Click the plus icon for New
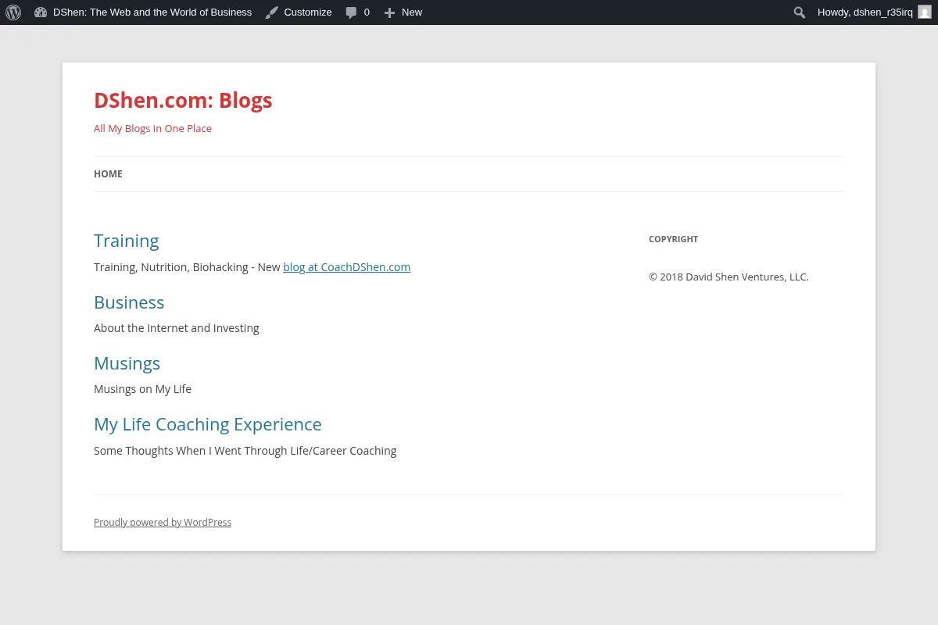 [x=389, y=12]
